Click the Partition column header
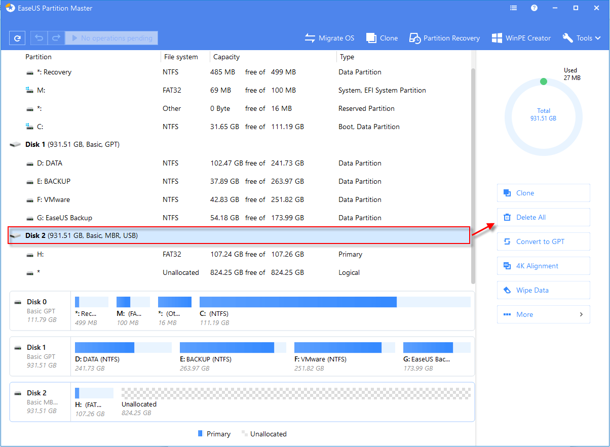 click(x=39, y=57)
